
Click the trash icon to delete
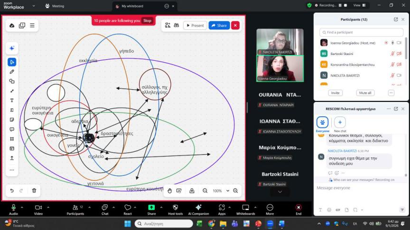[x=34, y=190]
